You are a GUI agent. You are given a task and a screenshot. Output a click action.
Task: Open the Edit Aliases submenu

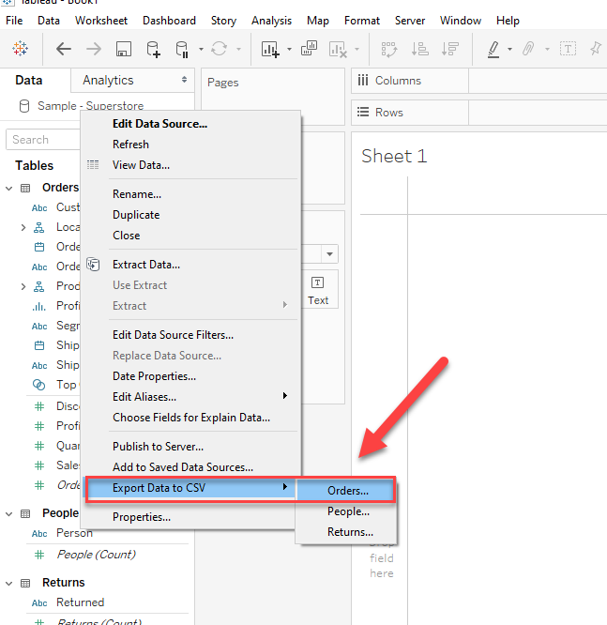point(144,397)
